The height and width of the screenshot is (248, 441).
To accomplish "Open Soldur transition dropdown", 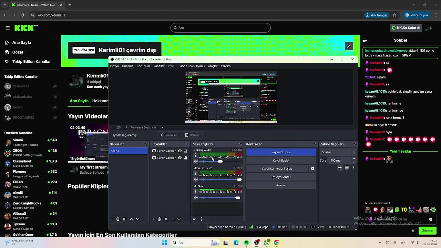I will tap(338, 152).
